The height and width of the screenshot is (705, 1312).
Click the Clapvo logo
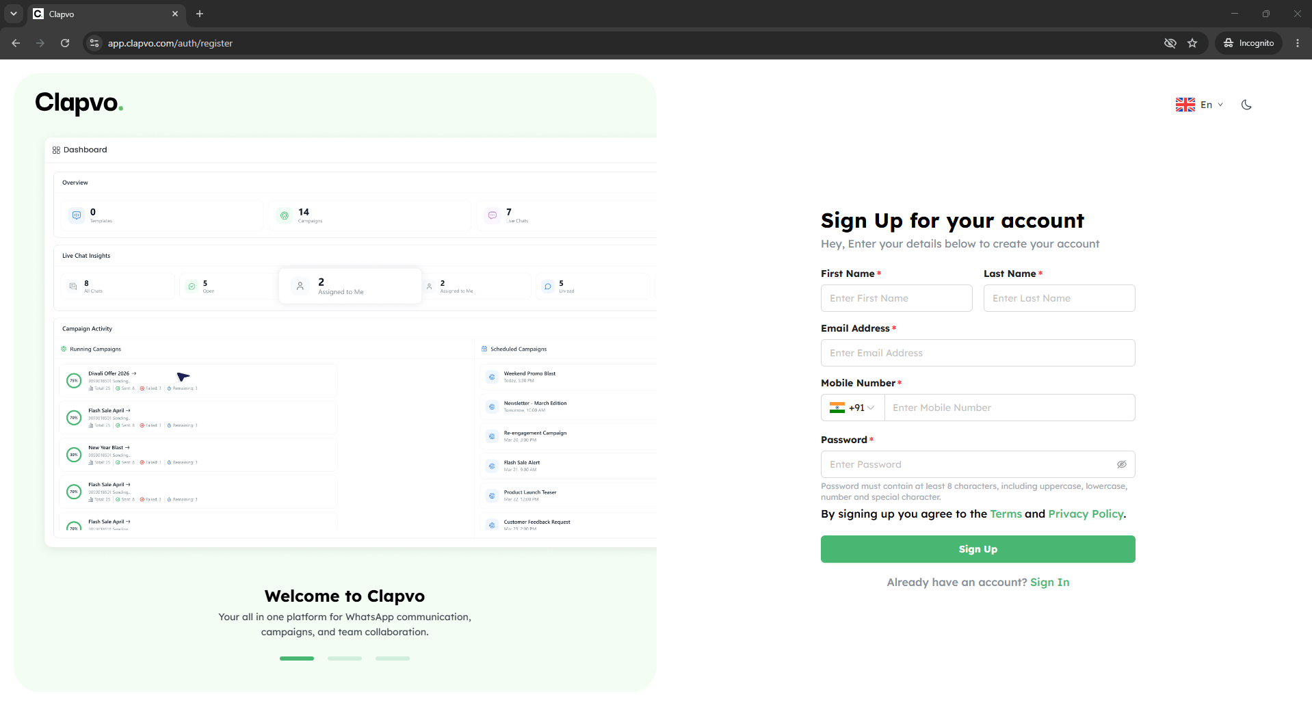click(x=79, y=103)
